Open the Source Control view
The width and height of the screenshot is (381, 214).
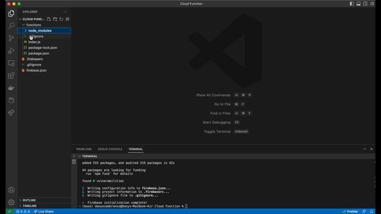11,38
